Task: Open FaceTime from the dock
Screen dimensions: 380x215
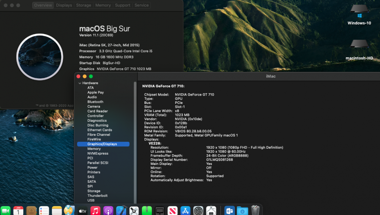Action: pos(5,211)
